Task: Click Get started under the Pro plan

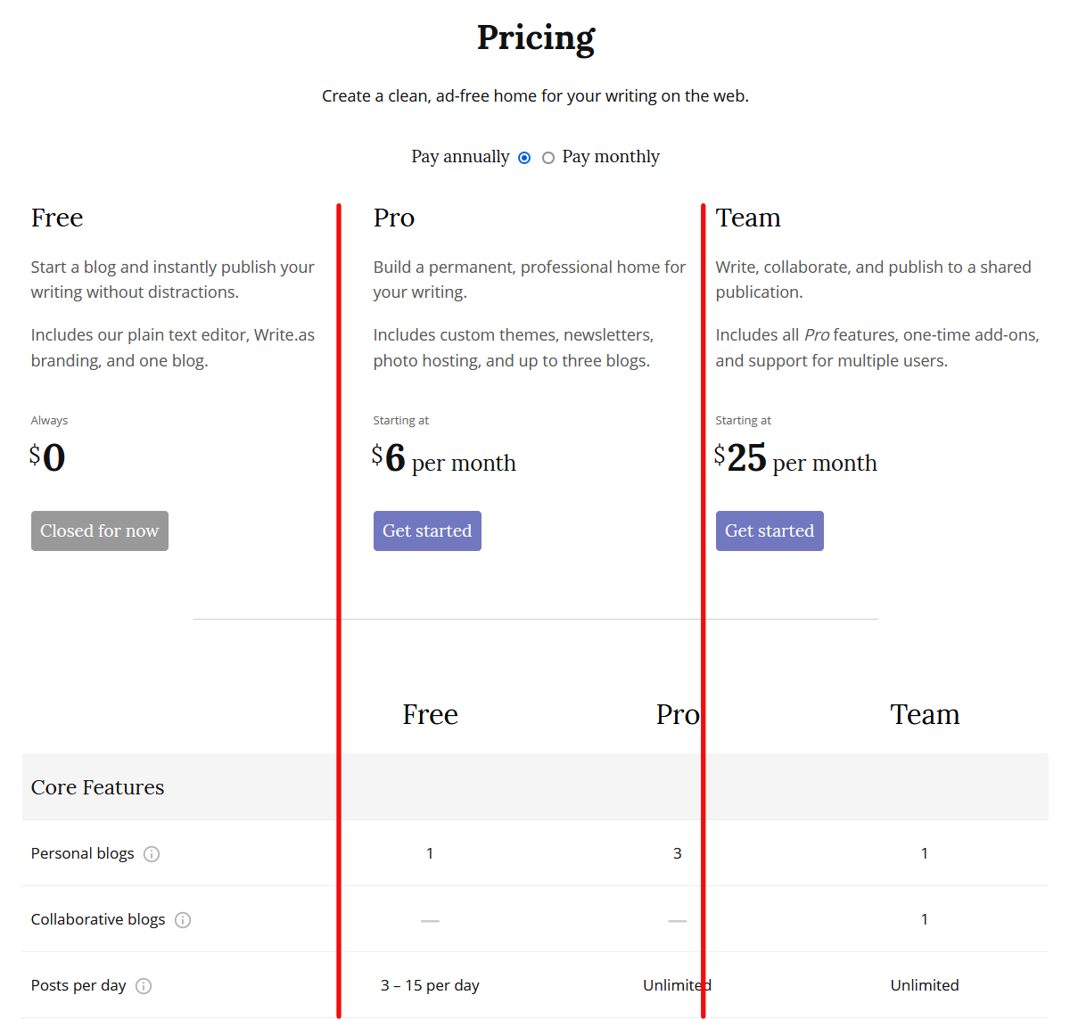Action: coord(427,531)
